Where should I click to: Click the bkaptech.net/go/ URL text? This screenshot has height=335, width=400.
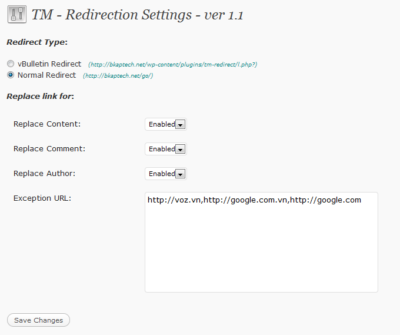pos(118,76)
